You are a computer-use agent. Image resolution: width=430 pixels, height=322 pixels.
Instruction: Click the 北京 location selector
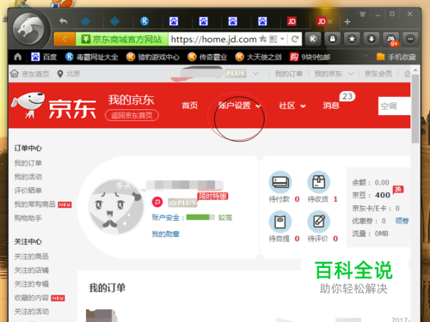coord(69,74)
